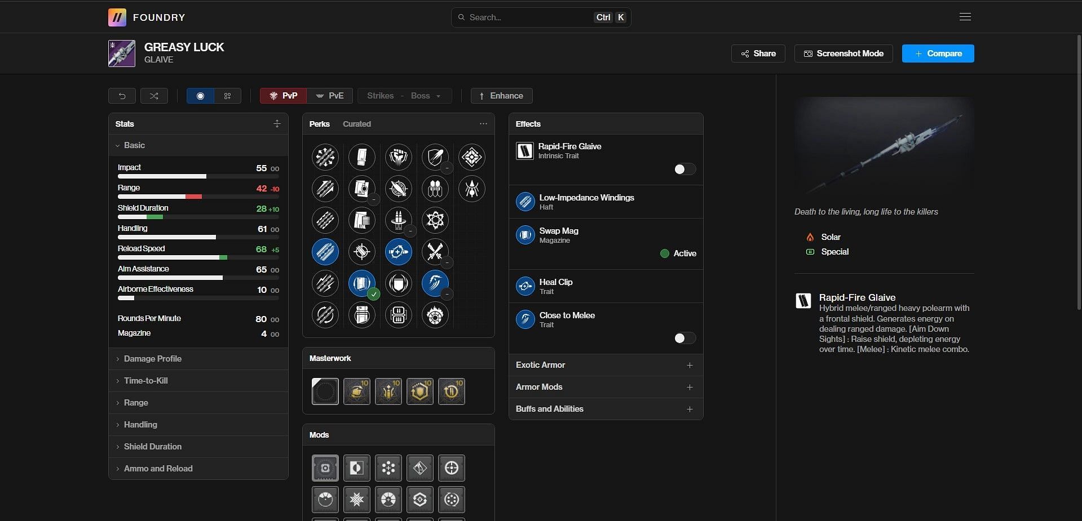
Task: Enable Screenshot Mode
Action: [x=843, y=54]
